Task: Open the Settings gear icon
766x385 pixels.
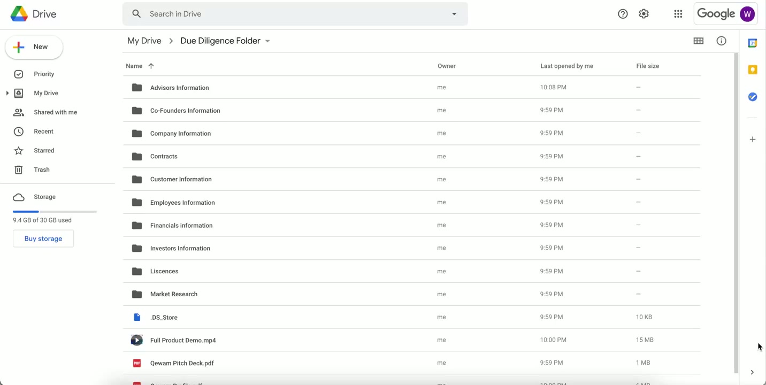Action: [x=644, y=14]
